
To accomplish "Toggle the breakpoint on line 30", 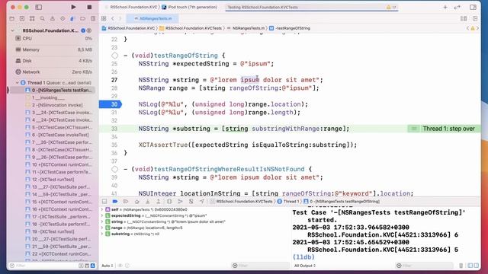I will 111,104.
